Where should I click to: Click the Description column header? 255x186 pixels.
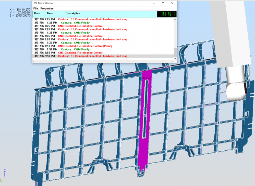73,13
